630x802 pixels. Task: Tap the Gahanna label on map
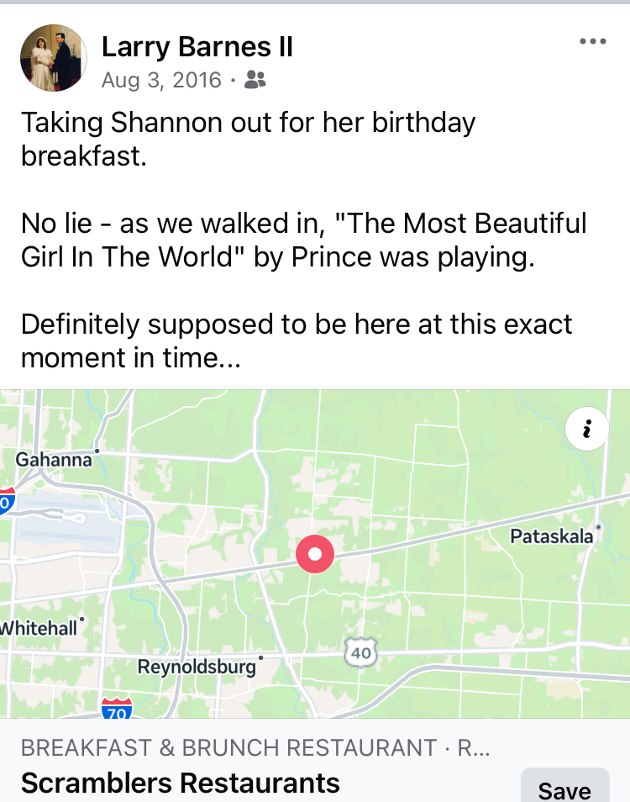point(54,459)
